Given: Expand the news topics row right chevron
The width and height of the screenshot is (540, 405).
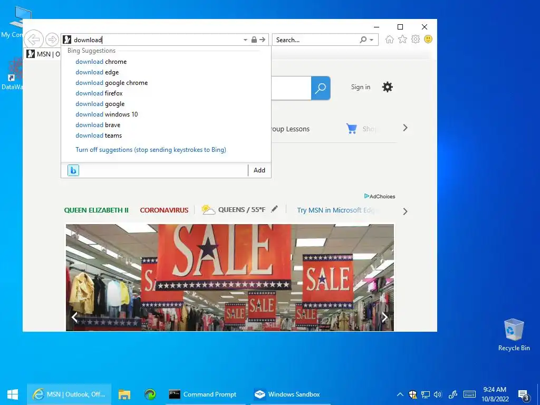Looking at the screenshot, I should point(406,211).
